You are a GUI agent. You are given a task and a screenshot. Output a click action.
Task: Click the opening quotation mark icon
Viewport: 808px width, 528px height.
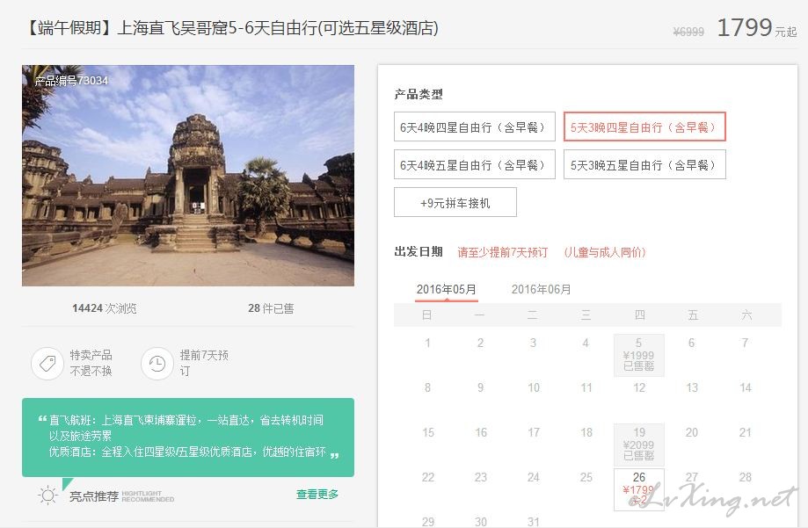(x=41, y=420)
